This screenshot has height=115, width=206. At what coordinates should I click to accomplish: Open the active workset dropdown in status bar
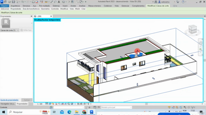(69, 107)
